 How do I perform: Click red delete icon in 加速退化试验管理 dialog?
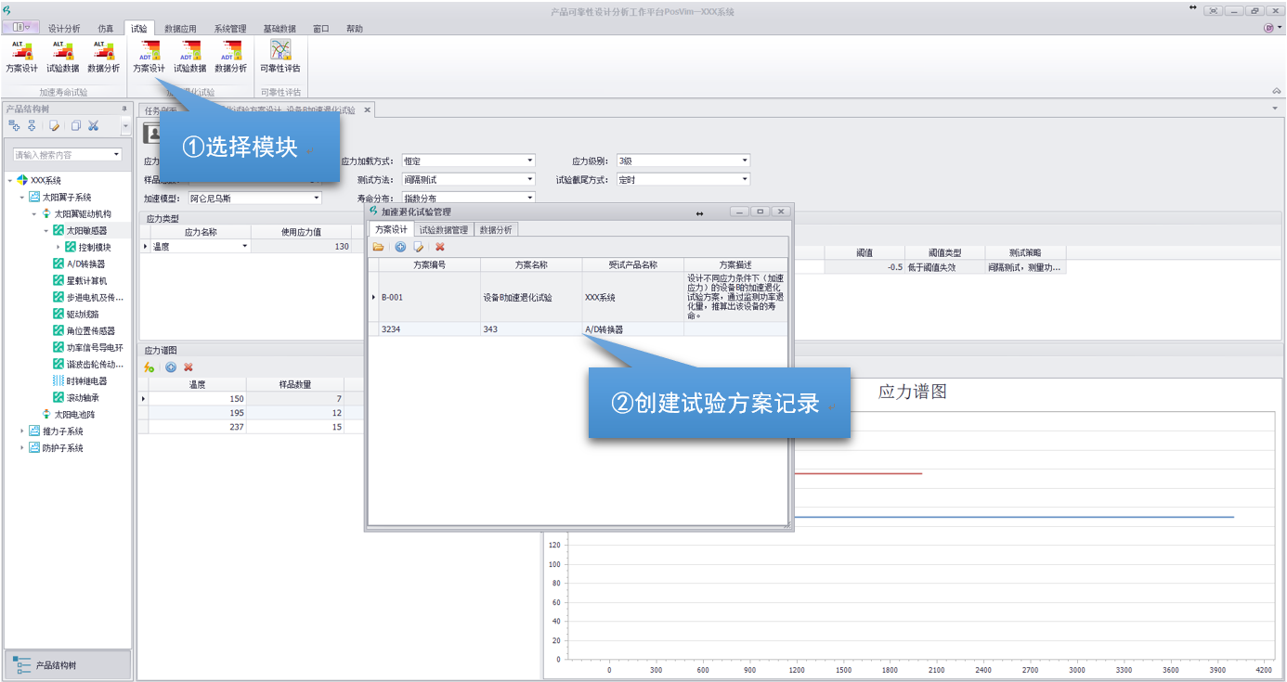click(440, 247)
